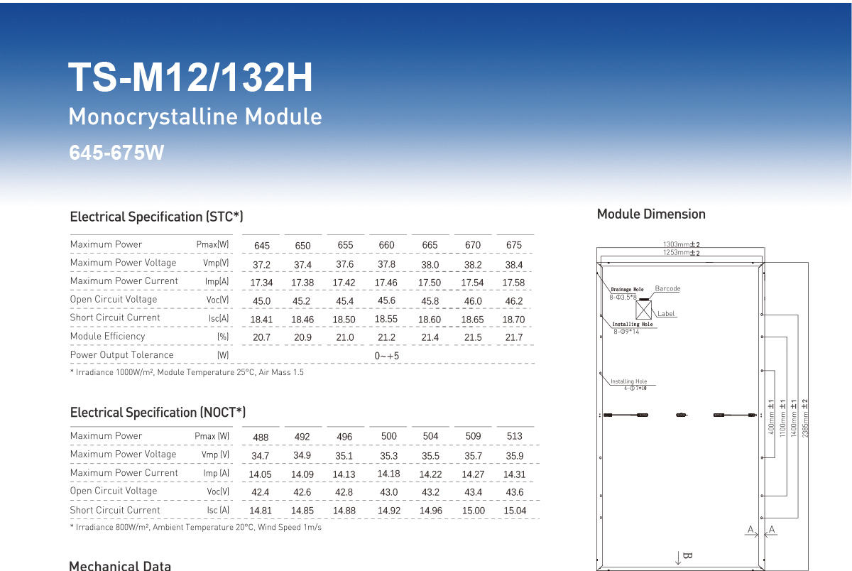Image resolution: width=852 pixels, height=571 pixels.
Task: Select the 46.2 Voc value
Action: coord(513,301)
